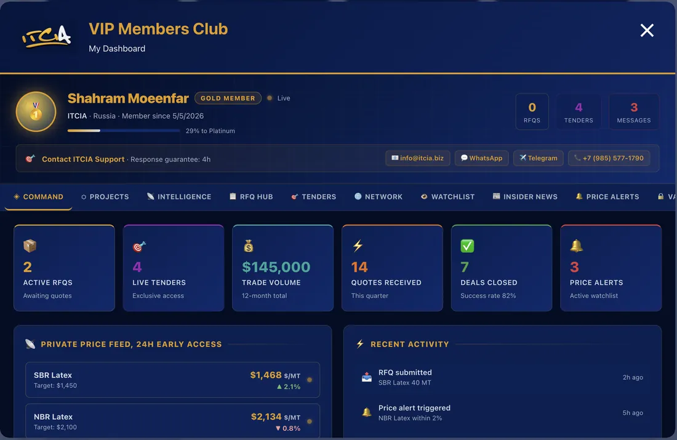
Task: Click the Live status indicator dot
Action: [270, 98]
